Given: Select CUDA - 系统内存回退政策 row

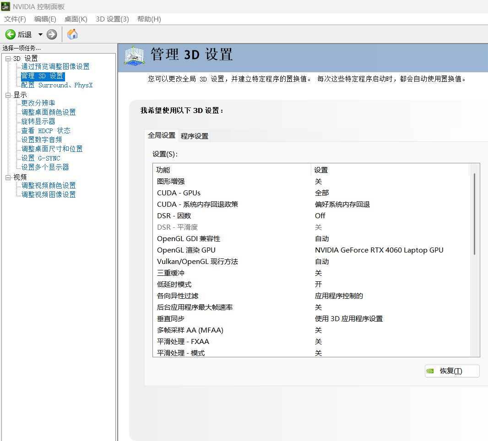Looking at the screenshot, I should point(312,204).
